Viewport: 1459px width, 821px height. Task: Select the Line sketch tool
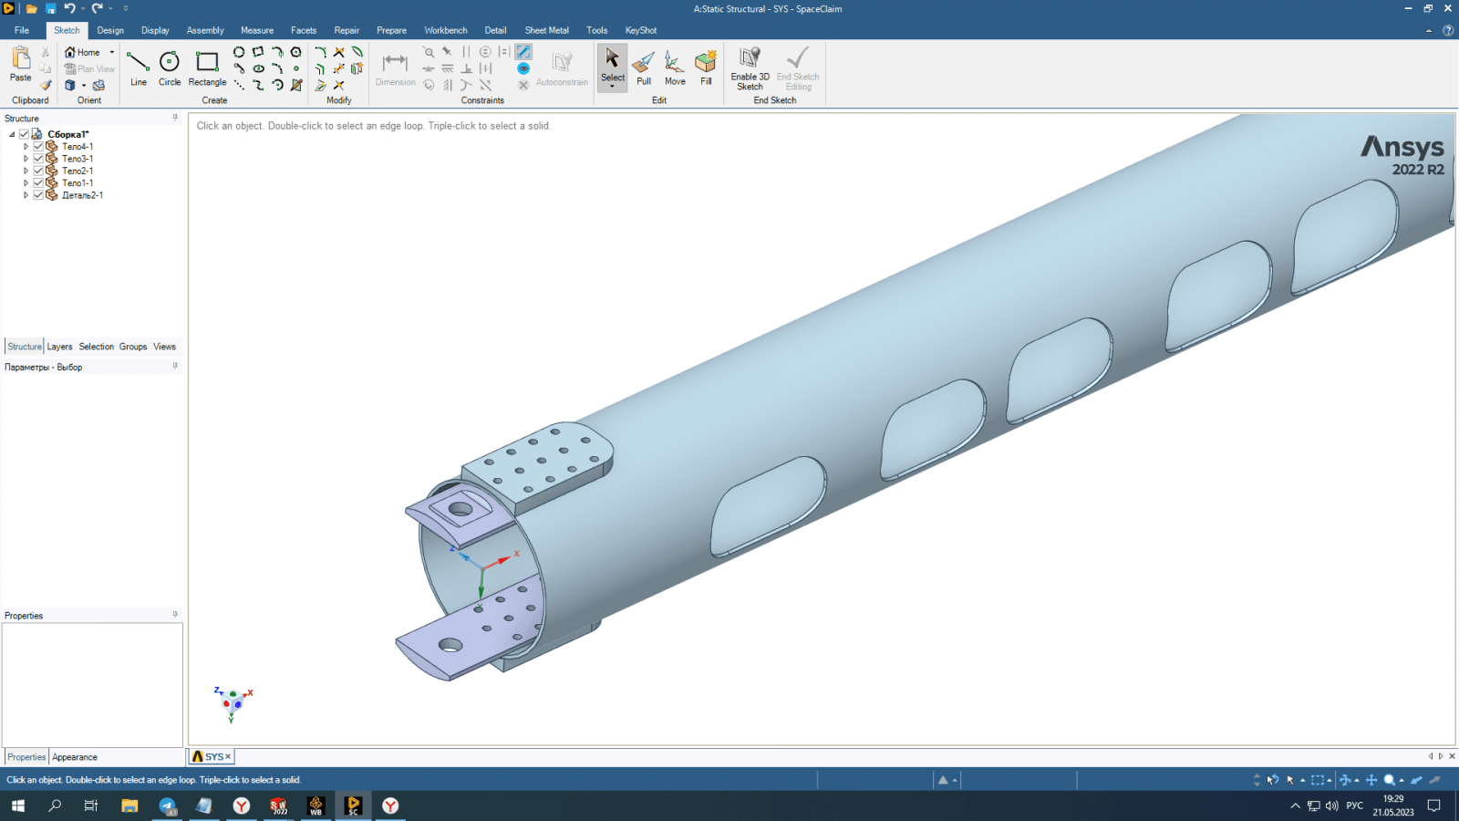[138, 68]
